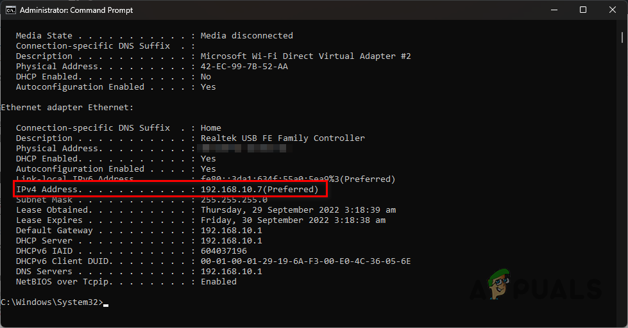Click the Wi-Fi Direct physical address 42-EC-99-7B-52-AA

pyautogui.click(x=244, y=67)
